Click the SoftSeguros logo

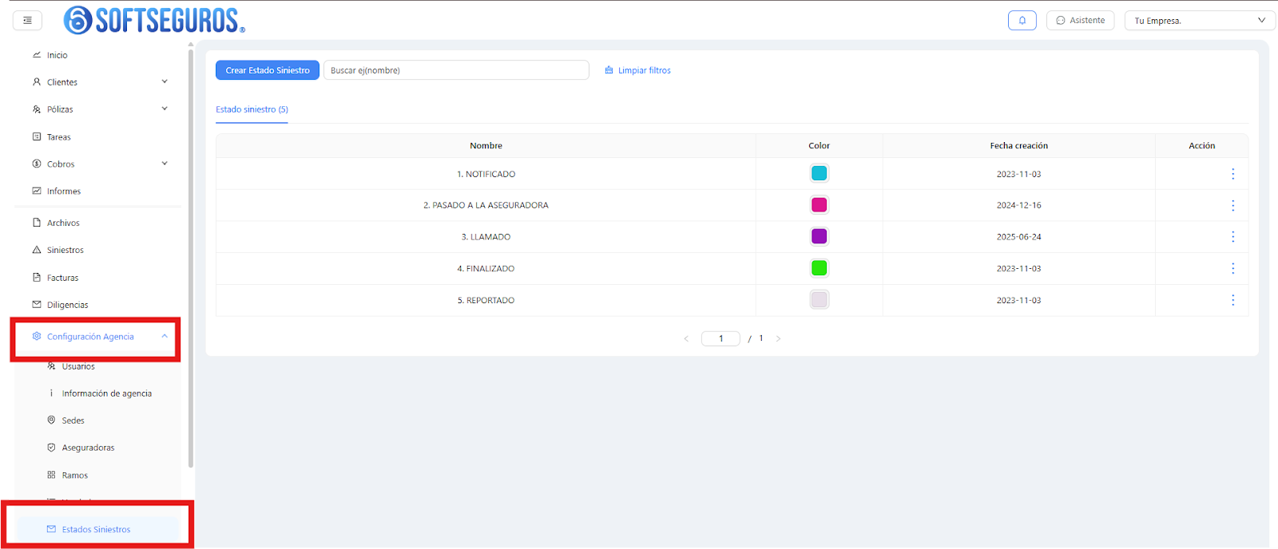coord(154,20)
